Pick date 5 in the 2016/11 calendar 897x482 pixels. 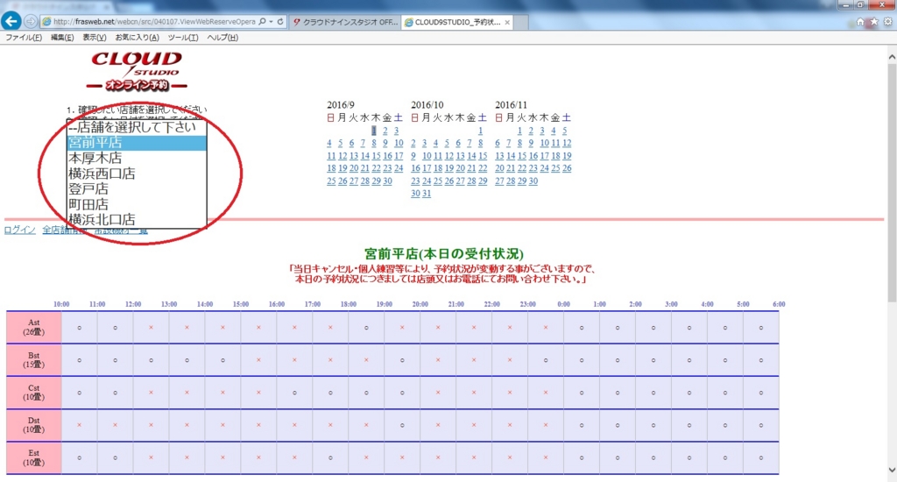(564, 131)
